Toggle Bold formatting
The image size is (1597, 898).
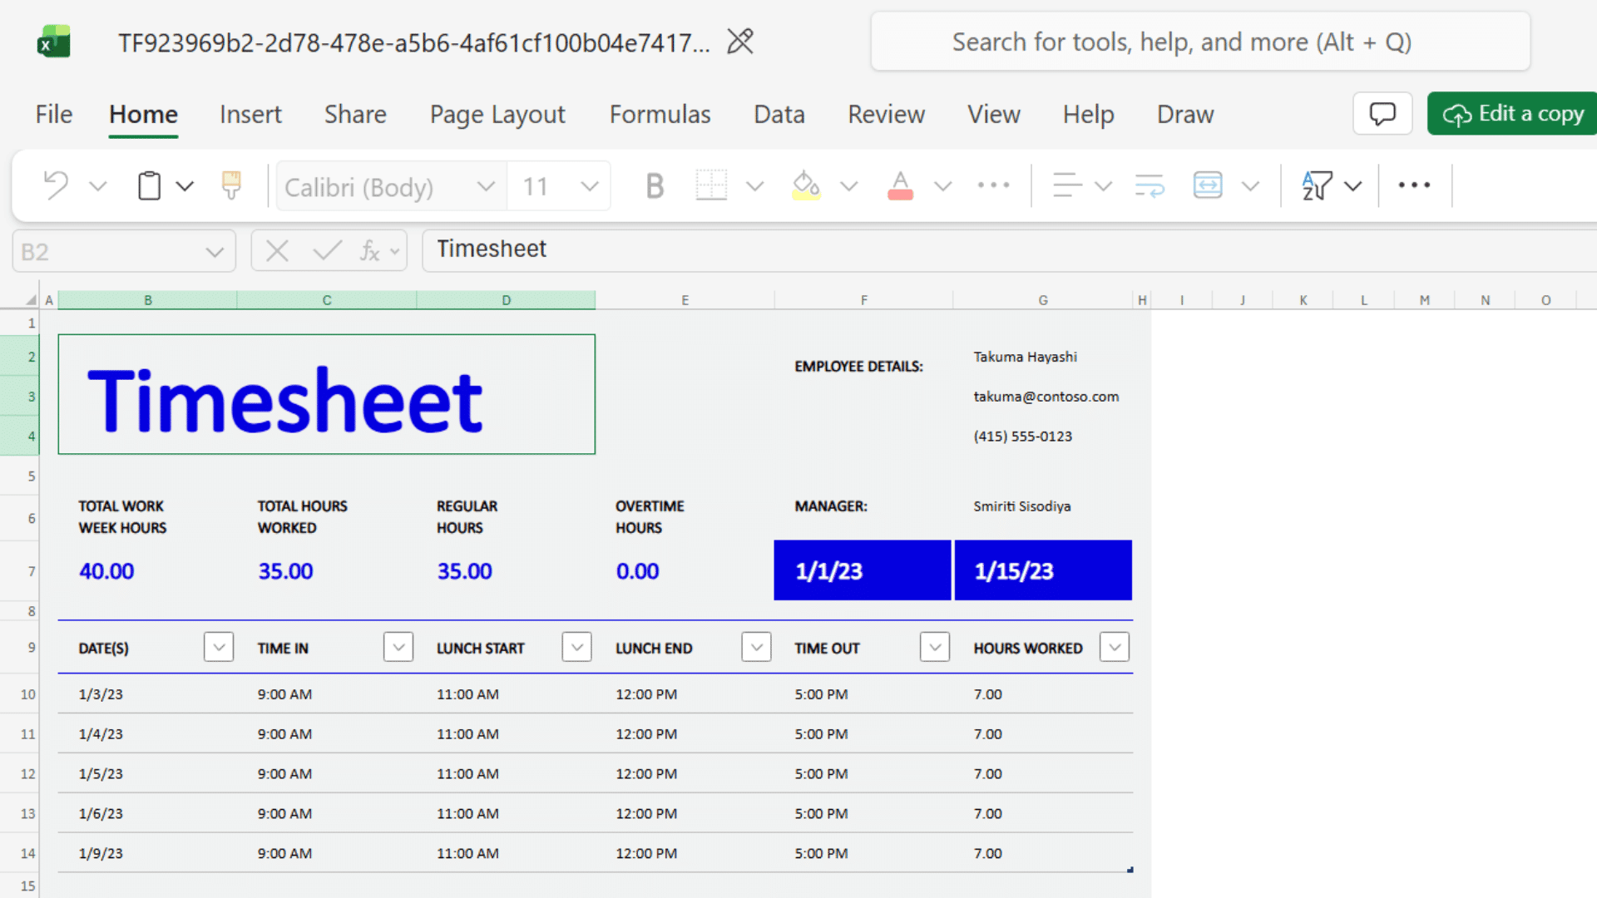(x=655, y=185)
